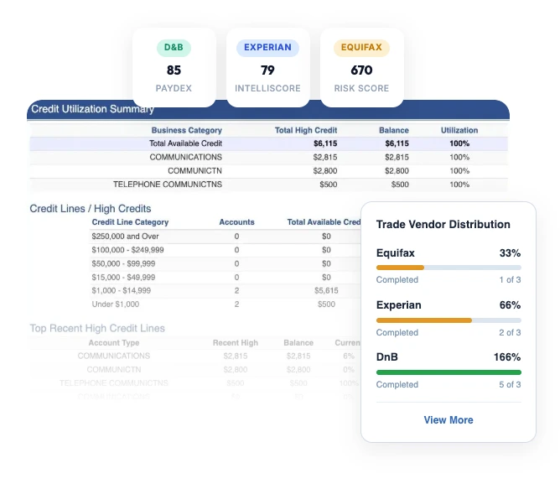Click the DnB vendor label
The width and height of the screenshot is (560, 489).
coord(386,357)
